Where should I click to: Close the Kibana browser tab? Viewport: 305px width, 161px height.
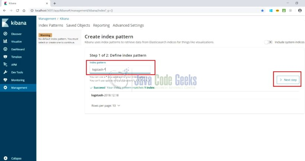47,3
